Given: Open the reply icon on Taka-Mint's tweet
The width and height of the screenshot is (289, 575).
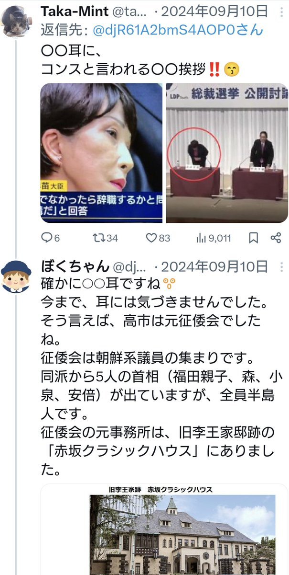Looking at the screenshot, I should [47, 238].
